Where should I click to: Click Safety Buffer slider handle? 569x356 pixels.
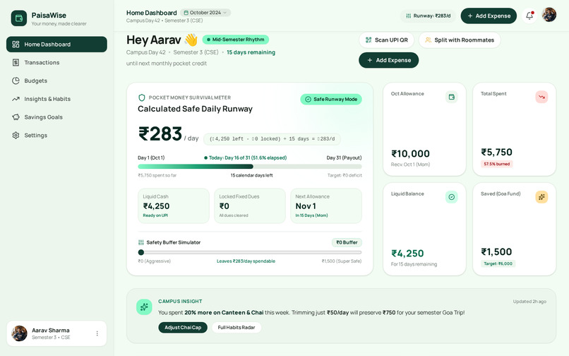(141, 252)
